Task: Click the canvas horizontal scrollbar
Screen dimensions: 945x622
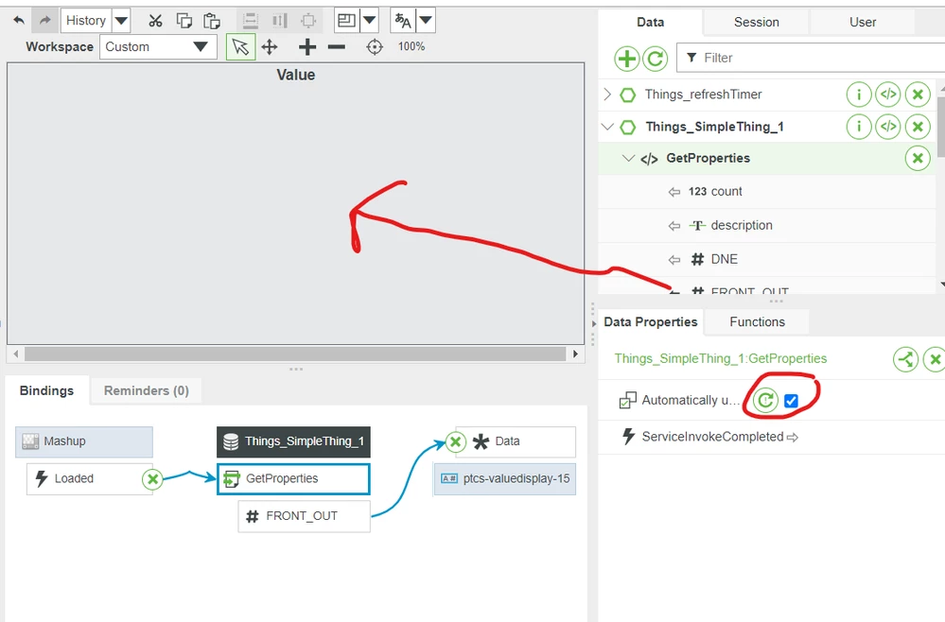Action: 295,354
